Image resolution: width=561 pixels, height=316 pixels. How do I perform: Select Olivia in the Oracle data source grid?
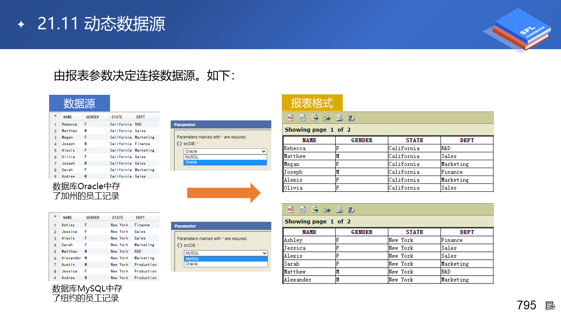68,157
